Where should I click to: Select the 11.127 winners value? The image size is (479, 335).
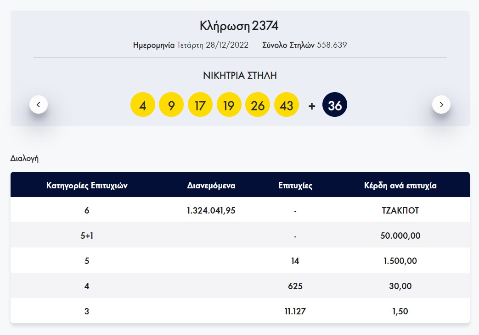pos(295,311)
